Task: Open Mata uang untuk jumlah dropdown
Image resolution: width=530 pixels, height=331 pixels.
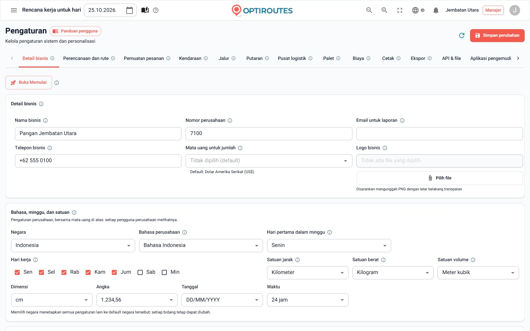Action: click(x=269, y=161)
